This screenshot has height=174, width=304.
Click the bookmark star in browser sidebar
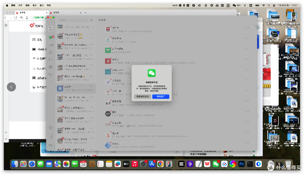(x=6, y=25)
